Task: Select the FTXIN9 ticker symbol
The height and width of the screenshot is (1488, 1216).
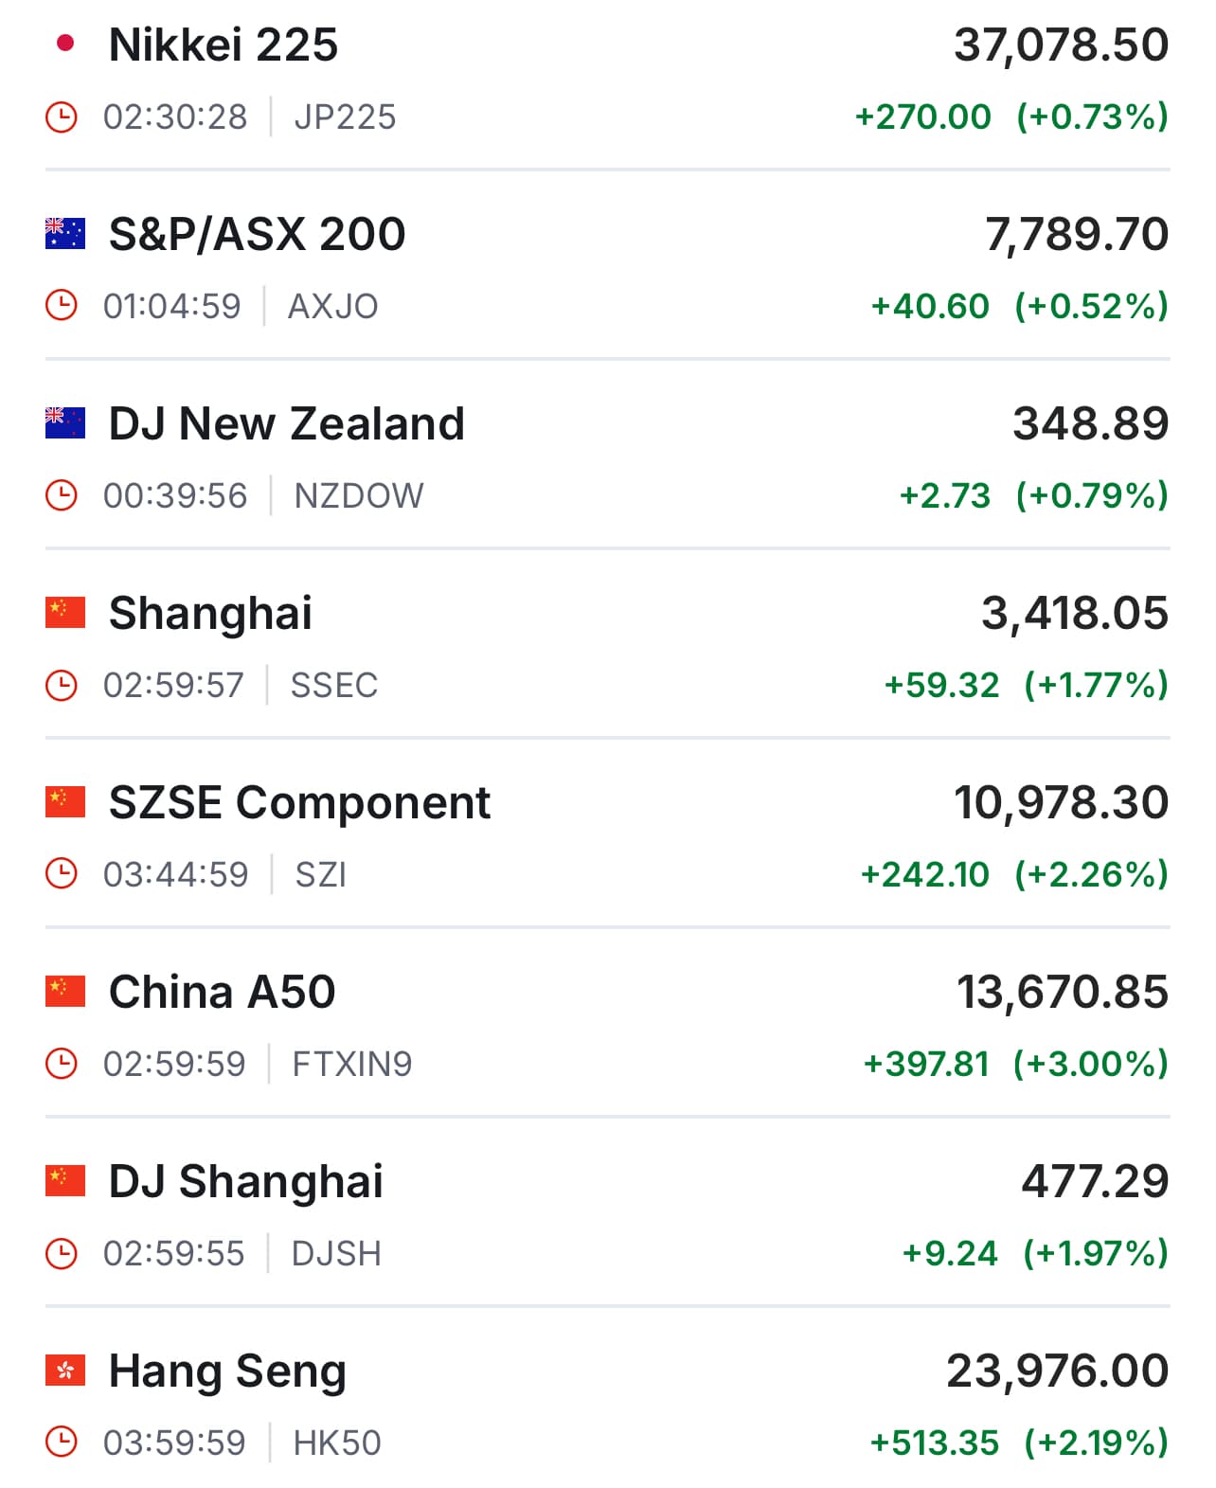Action: click(352, 1064)
